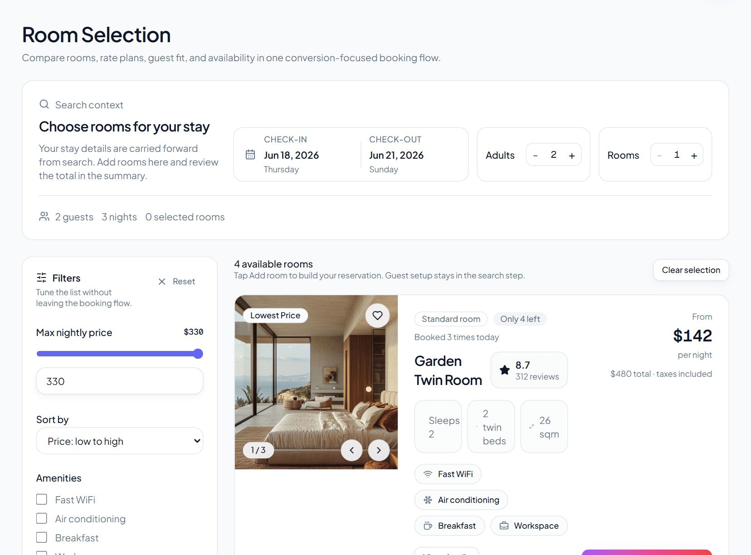Click the Garden Twin Room photo
751x555 pixels.
pos(316,382)
